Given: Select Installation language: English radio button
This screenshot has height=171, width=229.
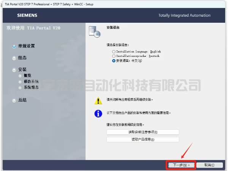Looking at the screenshot, I should pyautogui.click(x=114, y=52).
